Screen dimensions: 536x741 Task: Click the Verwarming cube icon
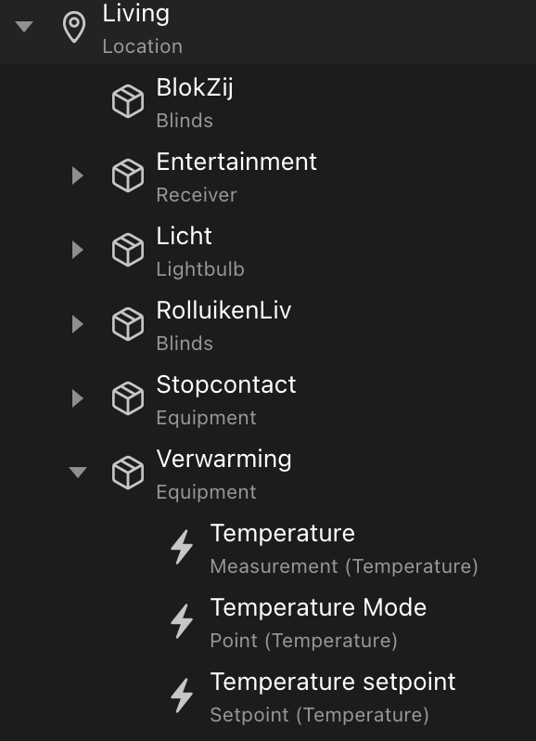coord(128,473)
